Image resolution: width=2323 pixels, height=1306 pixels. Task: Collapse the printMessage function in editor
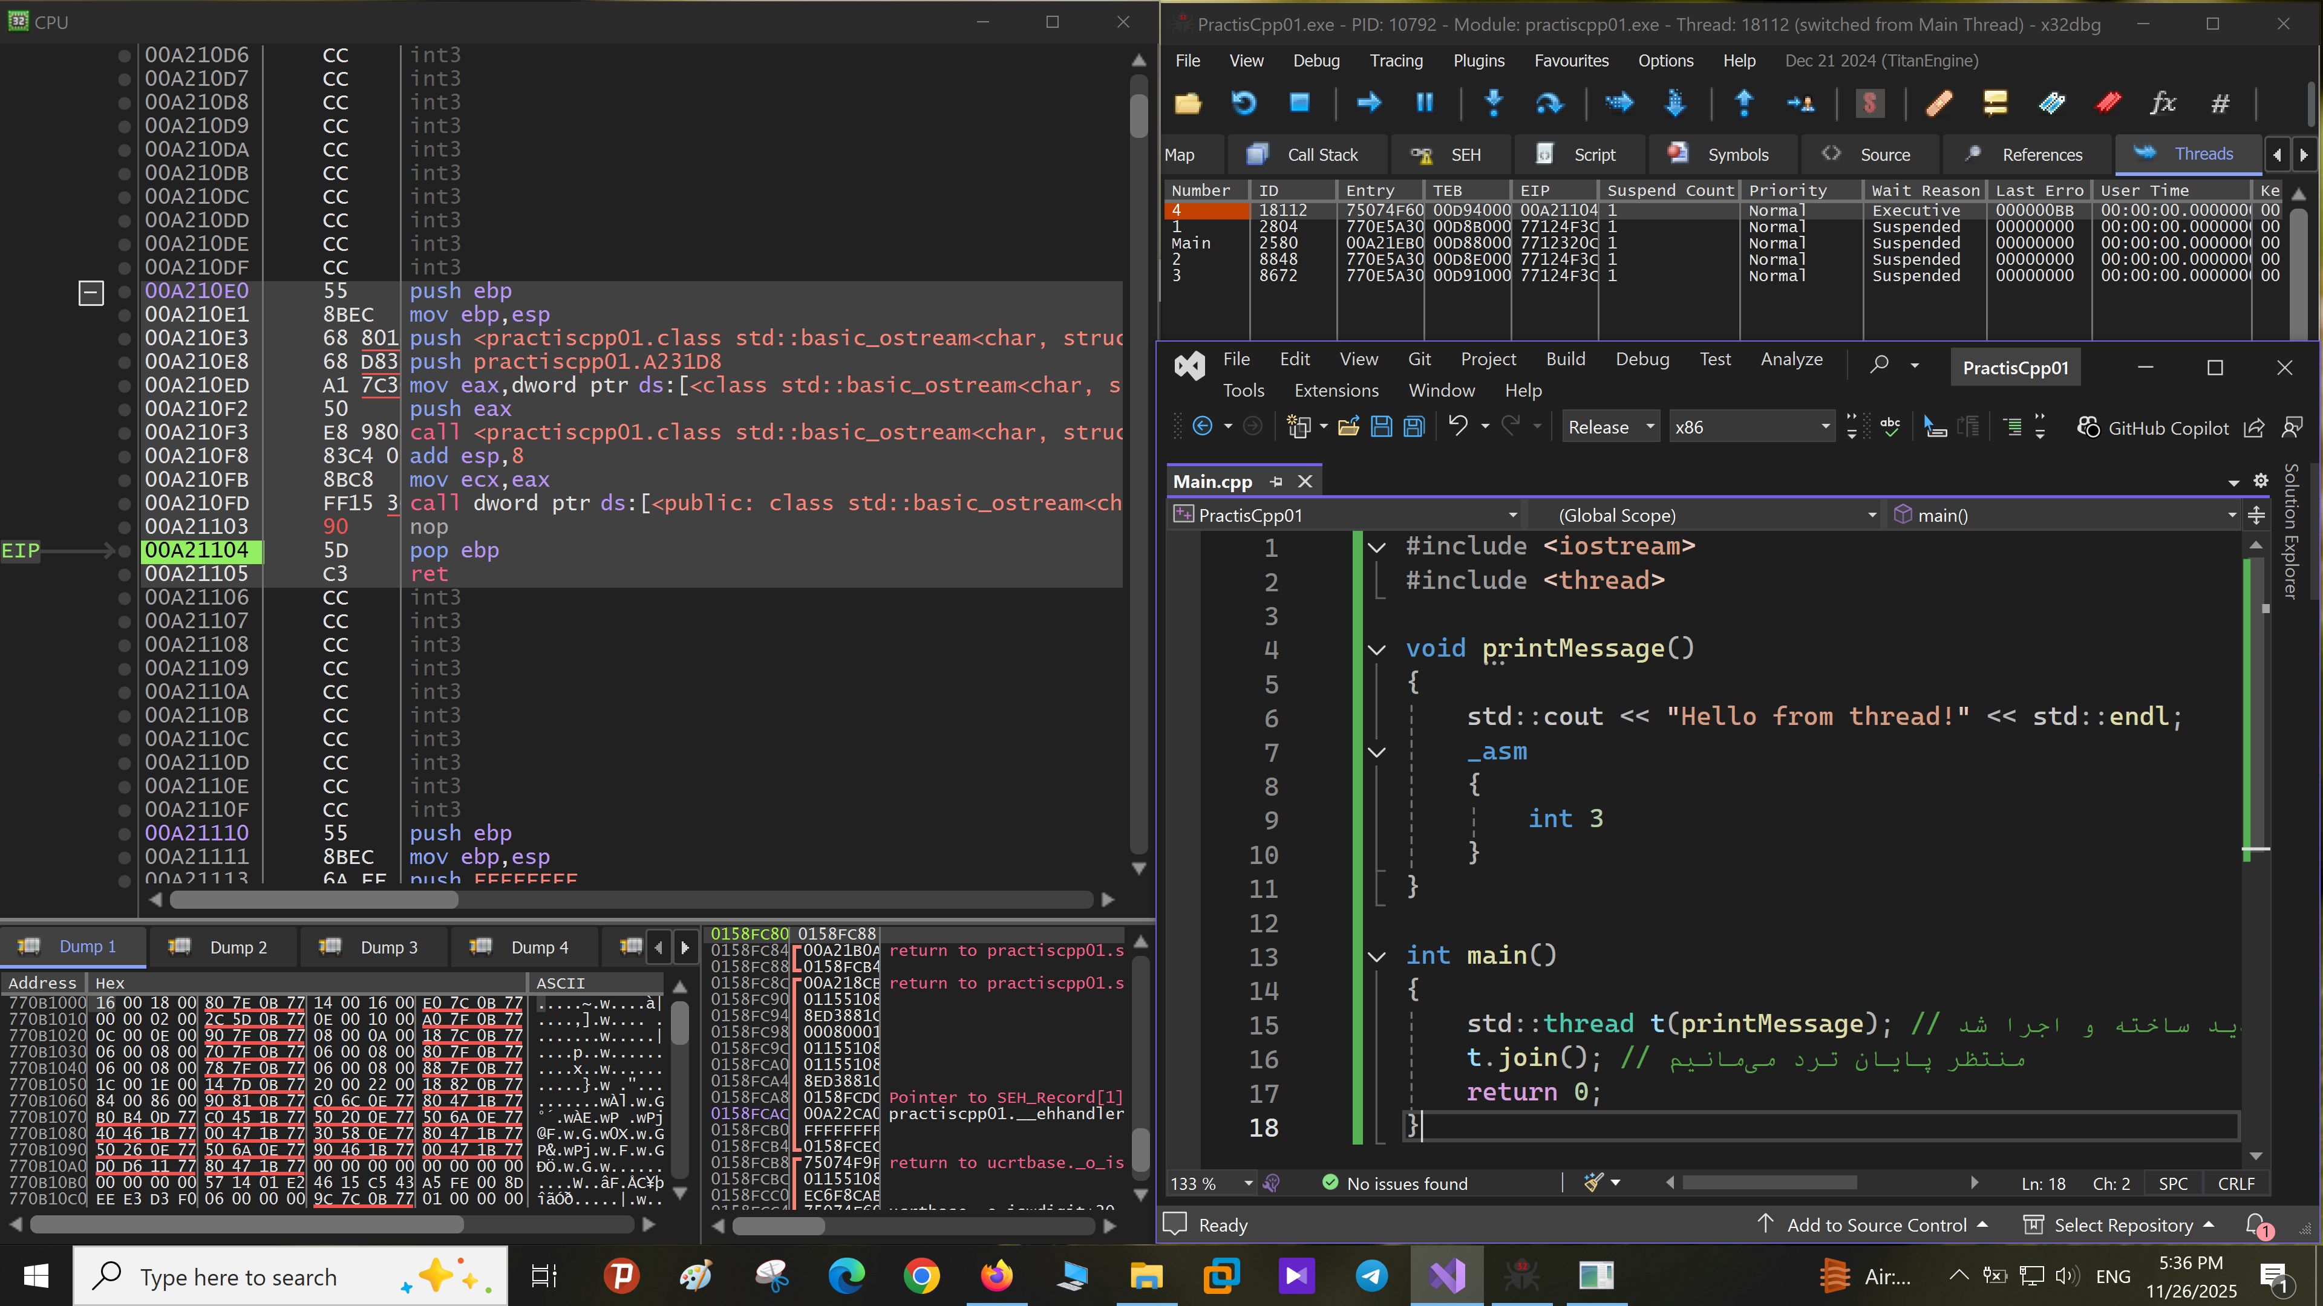click(x=1377, y=649)
